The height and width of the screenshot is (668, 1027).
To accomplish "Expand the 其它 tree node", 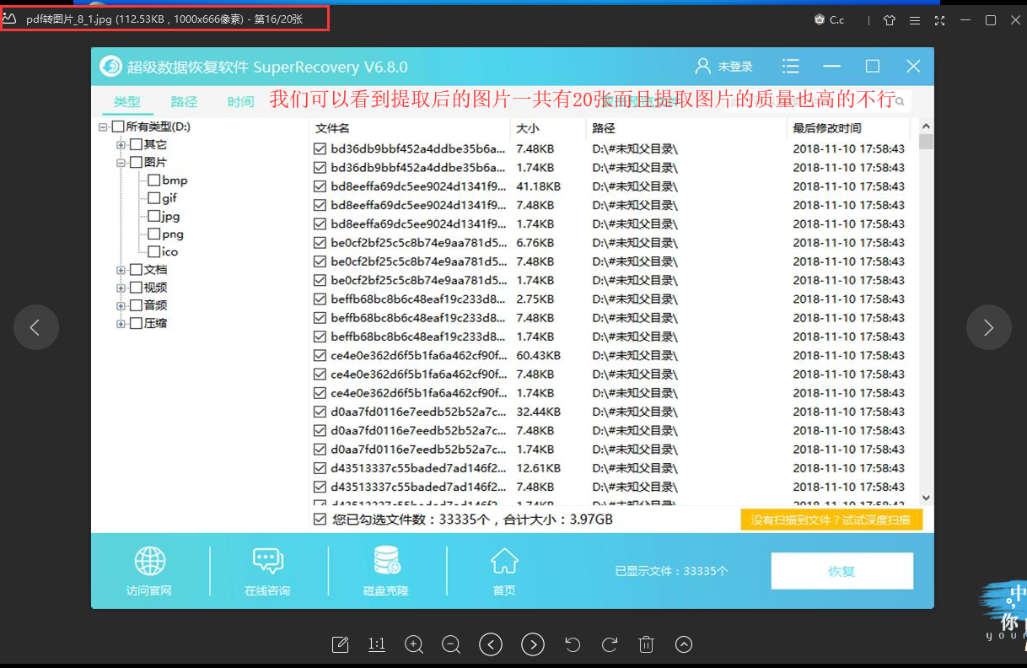I will (x=121, y=145).
